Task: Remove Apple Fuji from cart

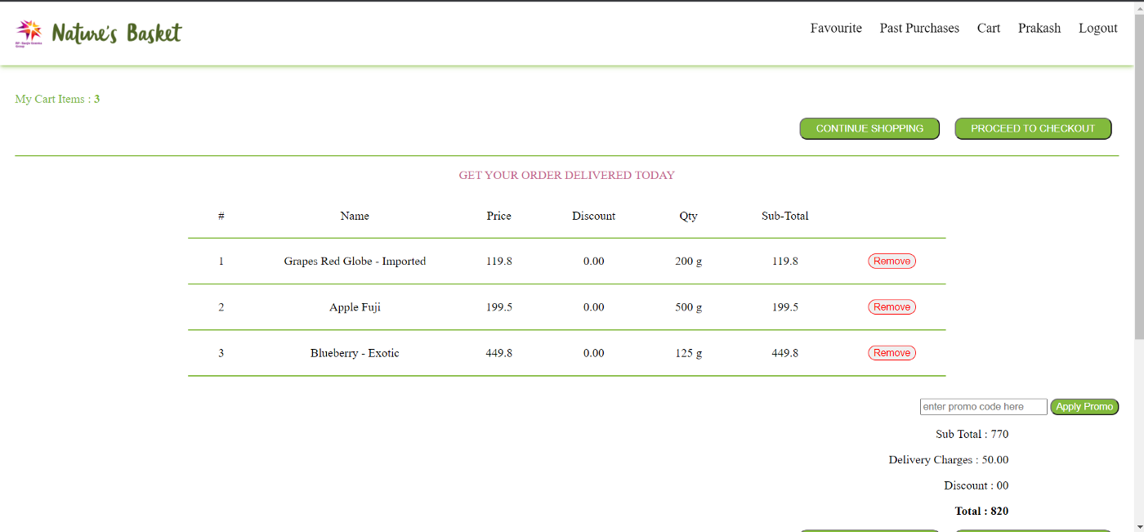Action: (892, 307)
